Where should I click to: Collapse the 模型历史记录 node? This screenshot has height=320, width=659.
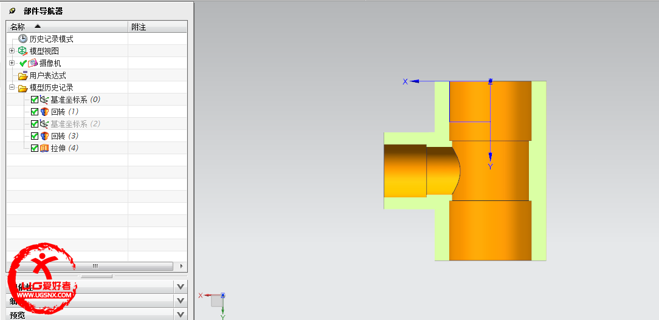(x=12, y=88)
